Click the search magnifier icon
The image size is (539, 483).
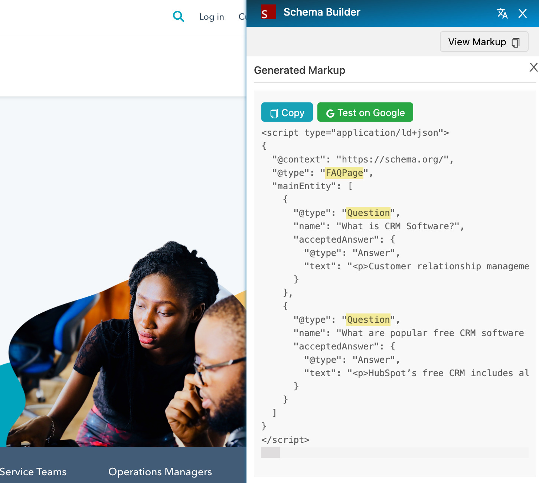click(x=179, y=16)
